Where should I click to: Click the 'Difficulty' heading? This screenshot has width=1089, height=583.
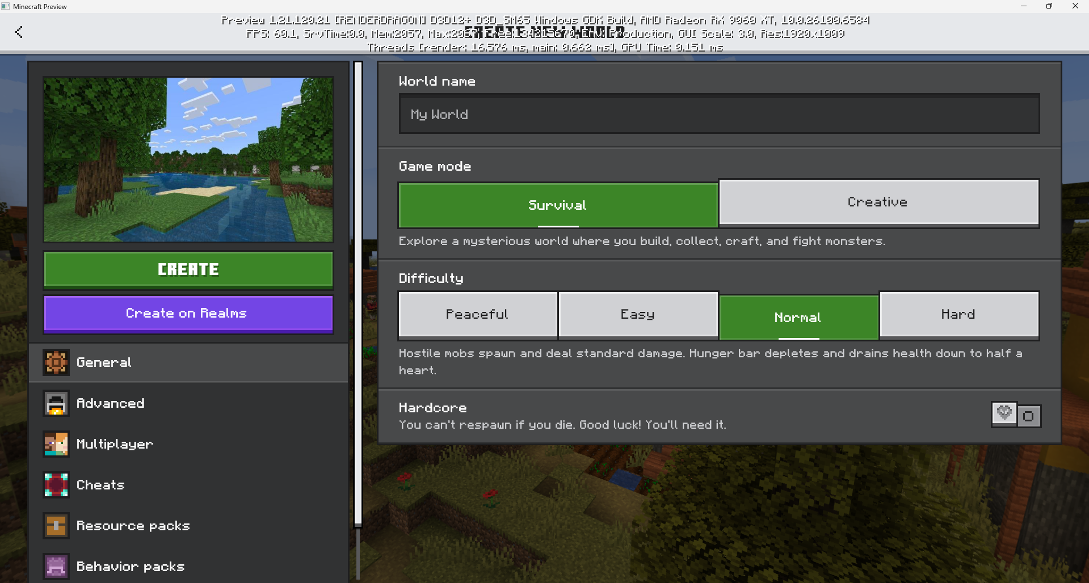point(431,278)
